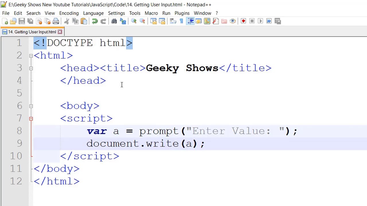The width and height of the screenshot is (367, 206).
Task: Click the macro Playback icon
Action: tap(260, 21)
